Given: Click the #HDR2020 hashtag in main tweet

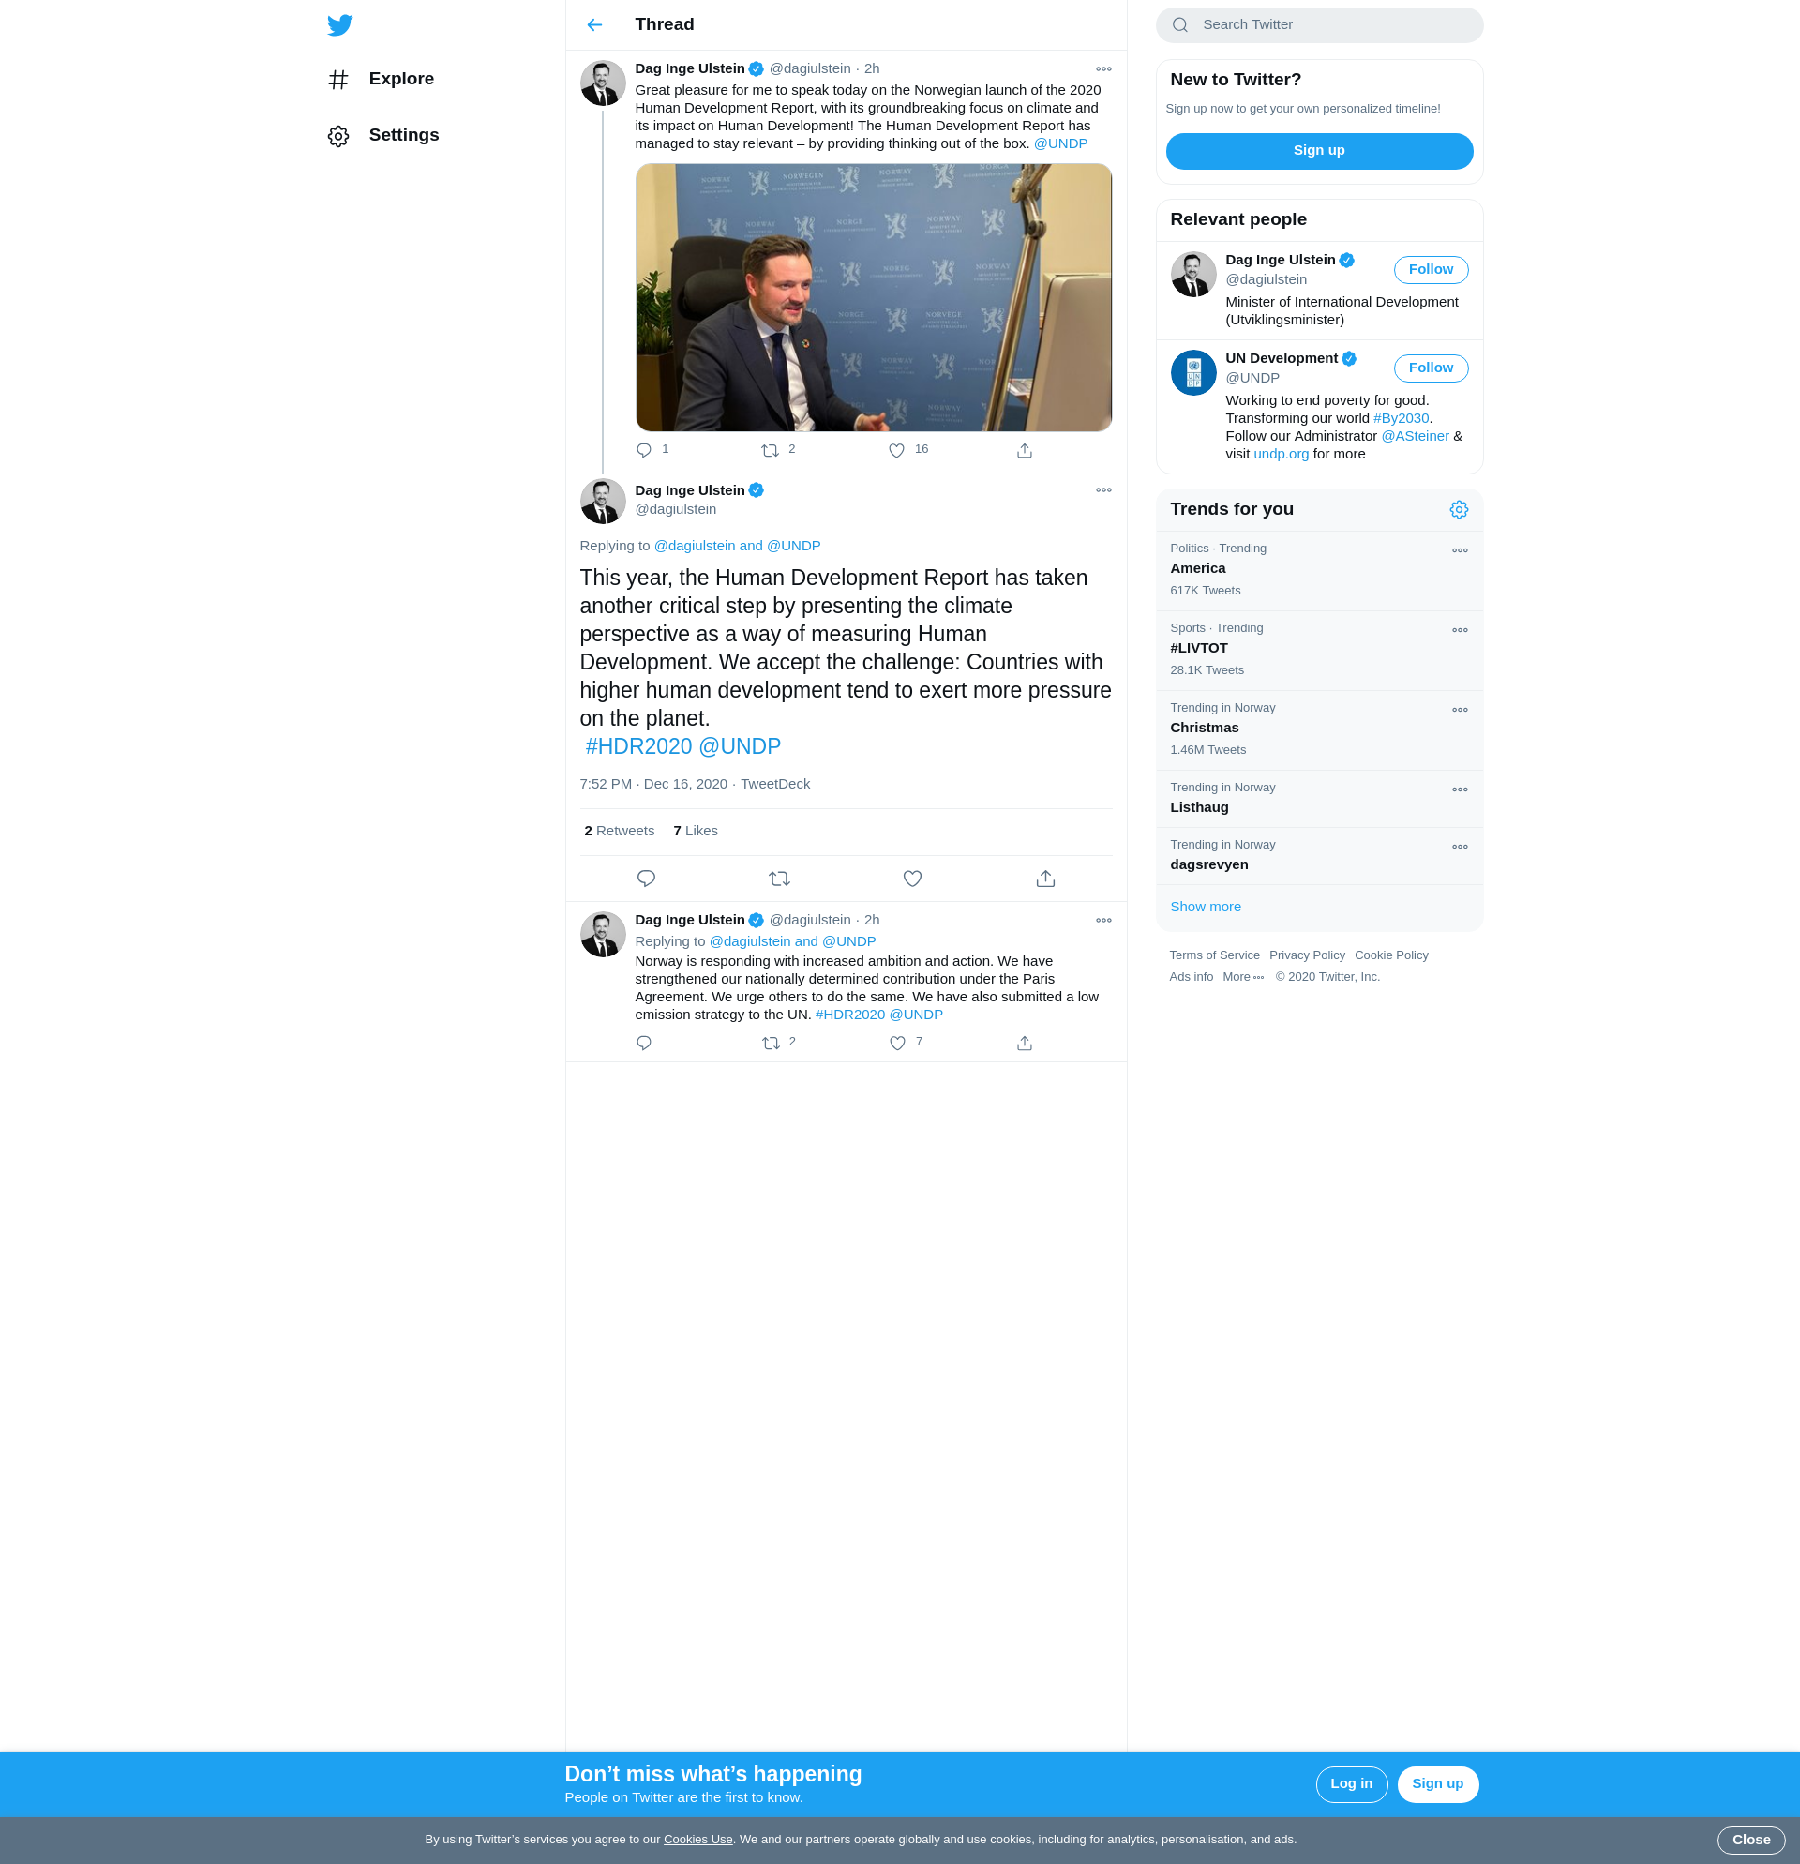Looking at the screenshot, I should click(638, 746).
